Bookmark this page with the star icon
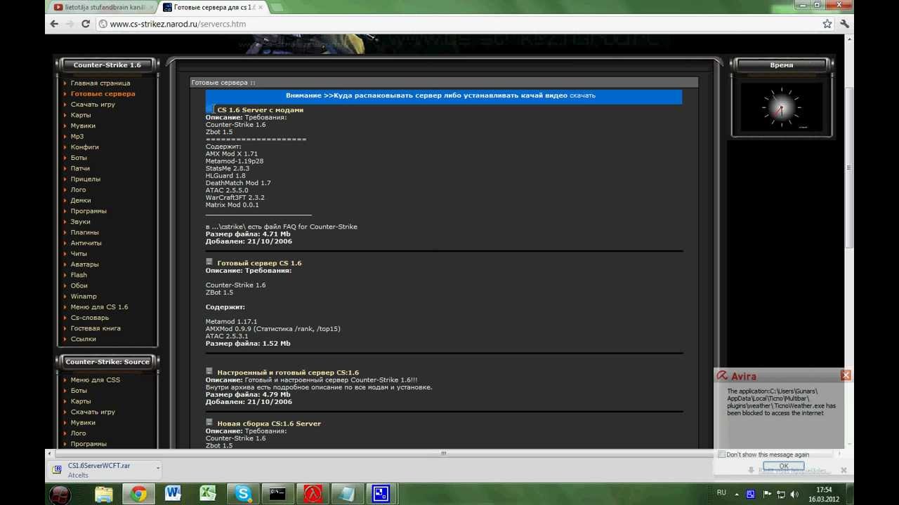Screen dimensions: 899x505 (x=827, y=24)
